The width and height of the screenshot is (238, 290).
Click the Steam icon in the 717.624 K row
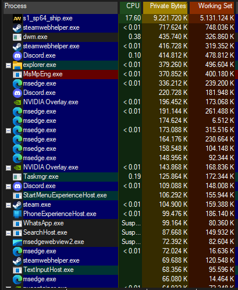[x=17, y=27]
